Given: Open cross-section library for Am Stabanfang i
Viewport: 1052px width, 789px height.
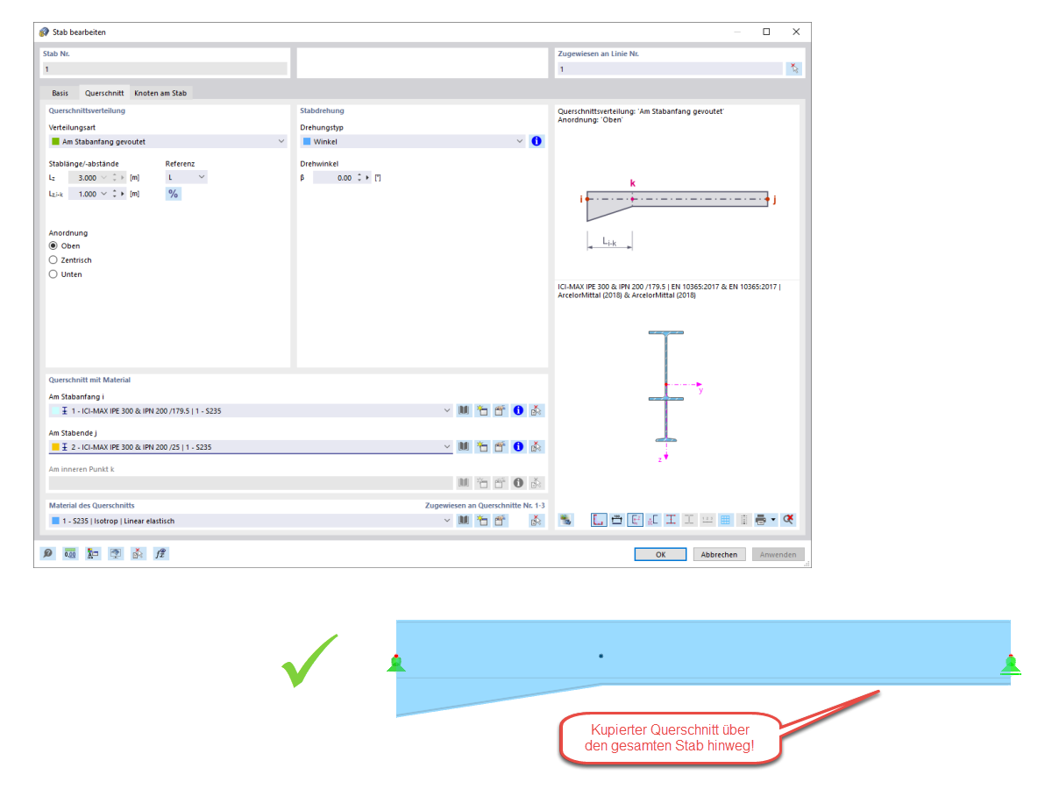Looking at the screenshot, I should click(464, 410).
